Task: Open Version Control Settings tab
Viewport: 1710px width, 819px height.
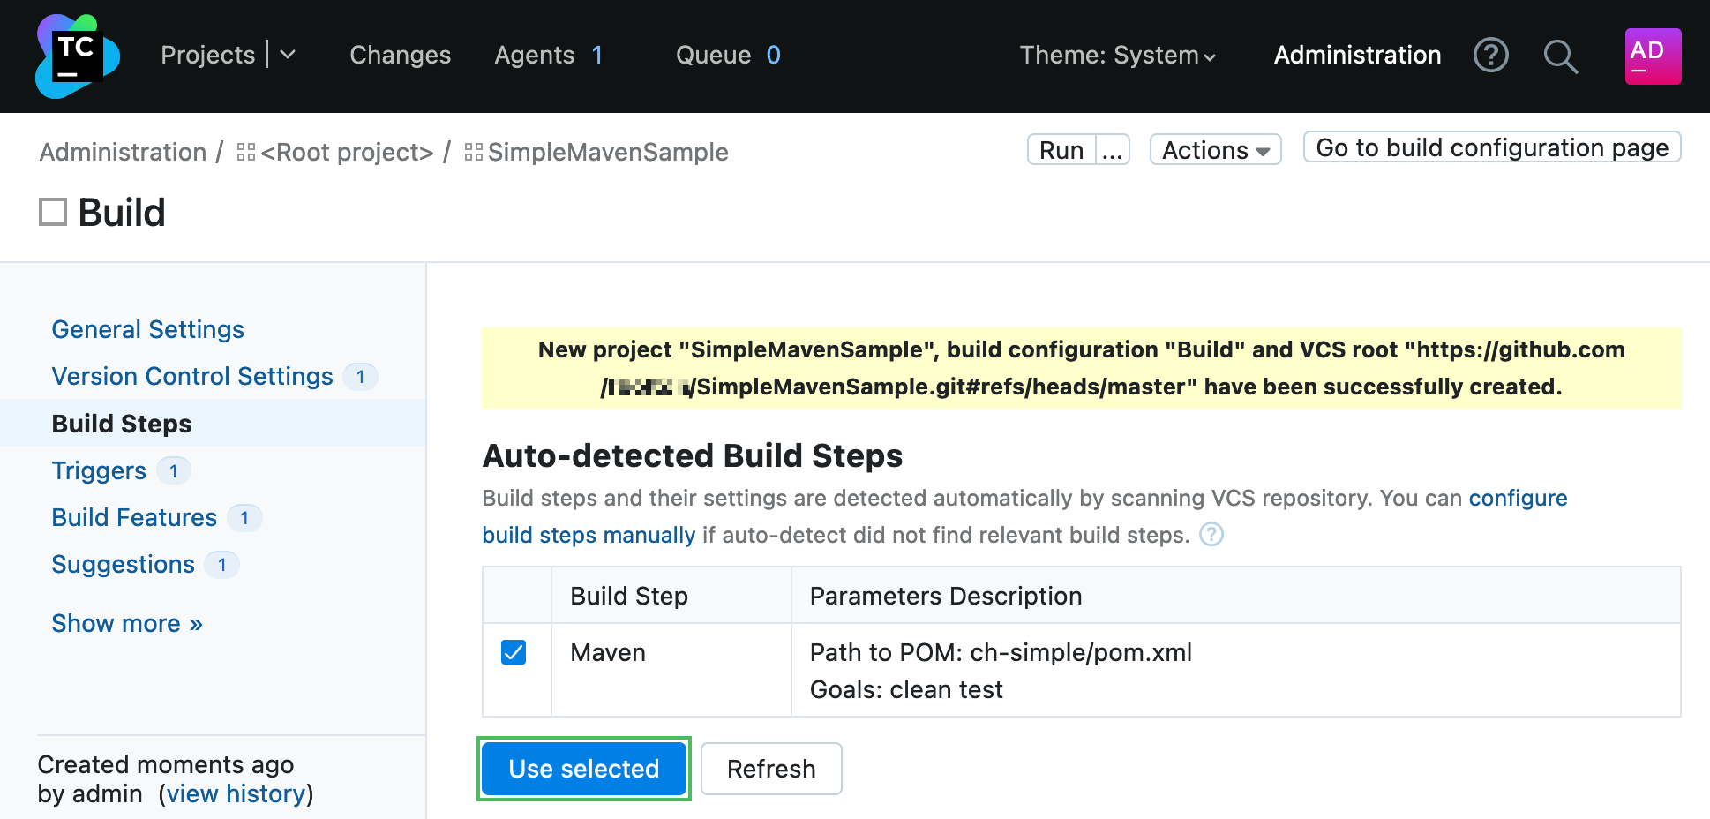Action: point(192,376)
